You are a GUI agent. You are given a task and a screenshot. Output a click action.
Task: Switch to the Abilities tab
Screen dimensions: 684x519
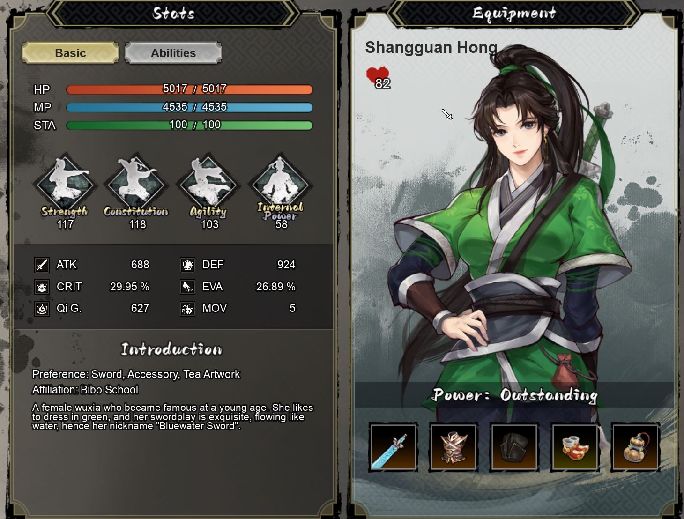point(173,53)
